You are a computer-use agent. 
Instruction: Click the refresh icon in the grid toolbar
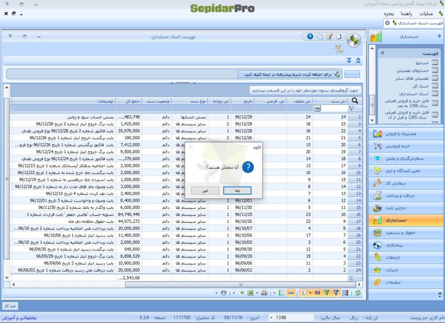[358, 293]
